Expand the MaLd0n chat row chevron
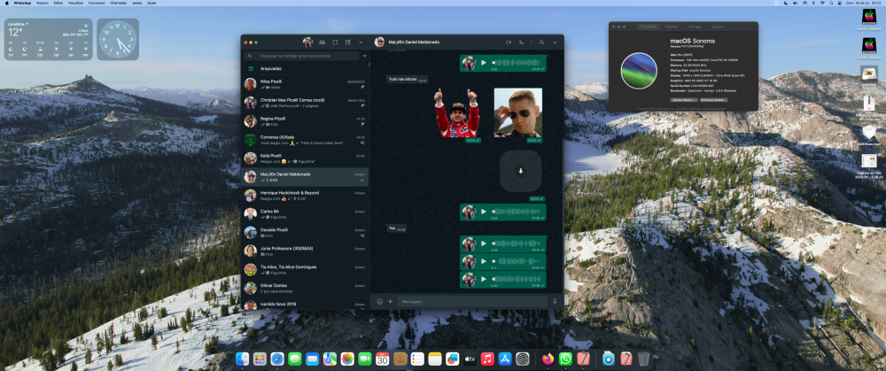 (x=362, y=180)
